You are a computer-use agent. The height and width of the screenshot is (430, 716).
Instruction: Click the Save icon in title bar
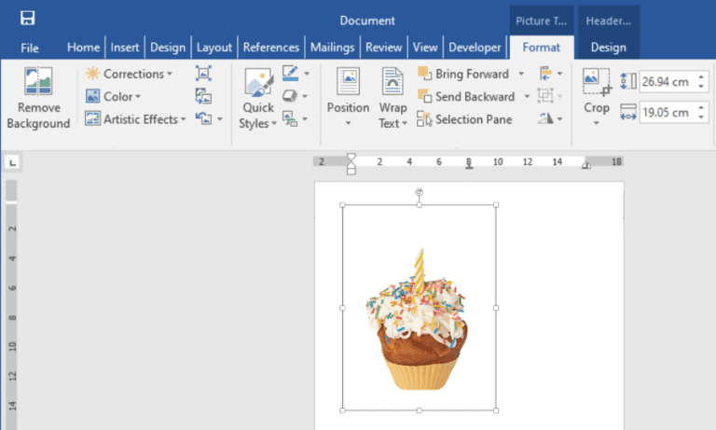(27, 18)
